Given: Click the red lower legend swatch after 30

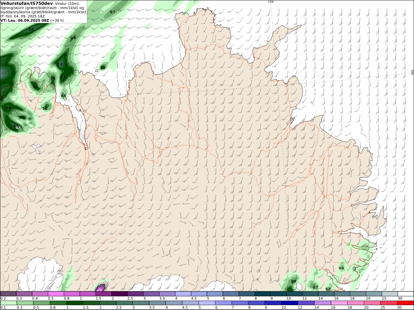Looking at the screenshot, I should pyautogui.click(x=406, y=303).
